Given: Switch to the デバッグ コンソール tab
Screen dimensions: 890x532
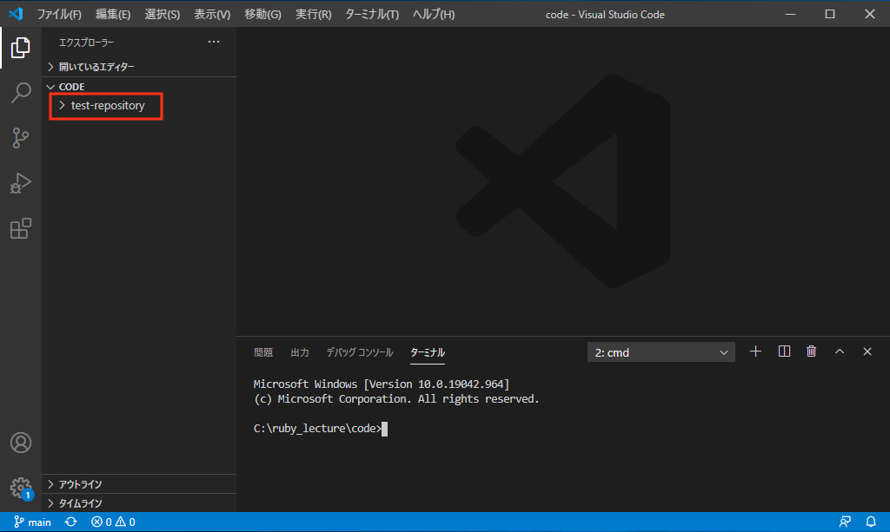Looking at the screenshot, I should [359, 352].
